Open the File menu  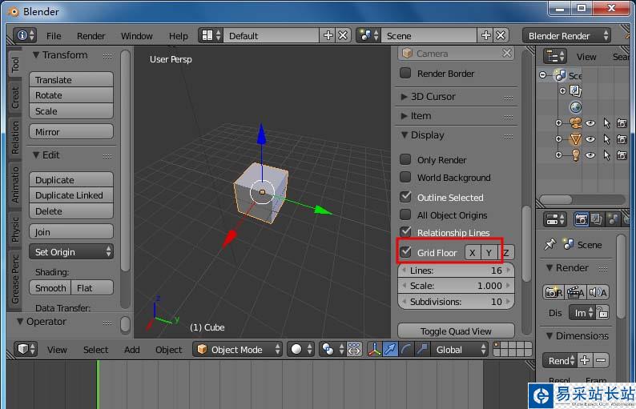[54, 36]
